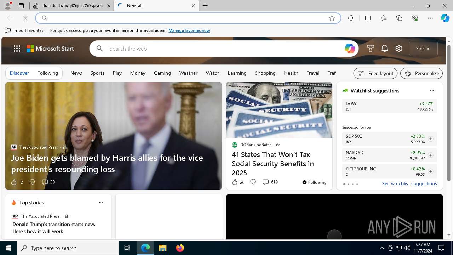Add a new browser tab
The height and width of the screenshot is (255, 453).
[x=205, y=6]
